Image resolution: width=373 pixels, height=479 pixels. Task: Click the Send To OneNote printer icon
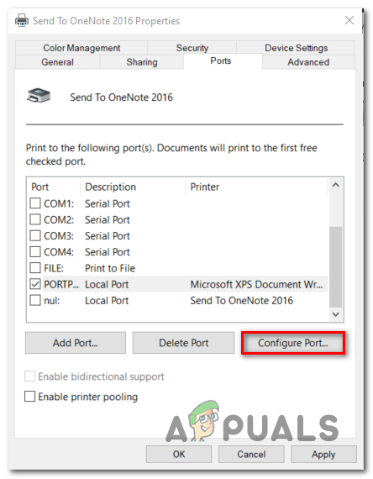click(39, 96)
